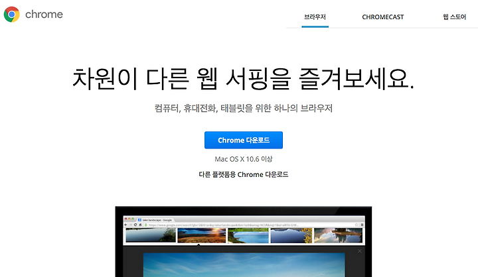Viewport: 478px width, 277px height.
Task: Select the third blue lake thumbnail
Action: tap(248, 235)
